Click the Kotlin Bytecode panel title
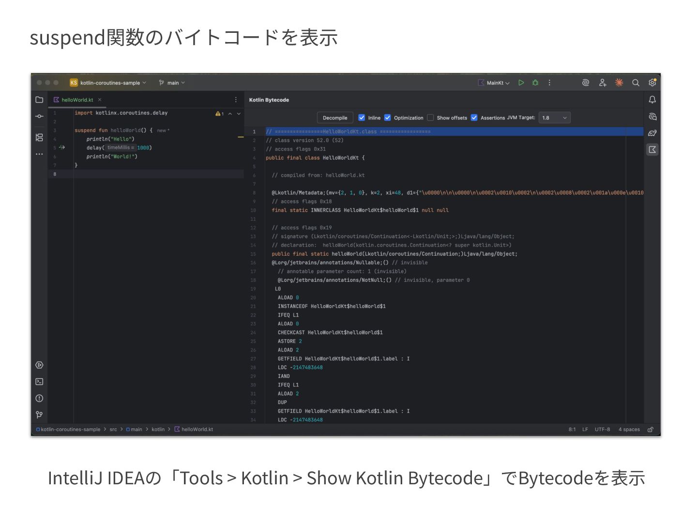Viewport: 697px width, 522px height. click(x=269, y=100)
